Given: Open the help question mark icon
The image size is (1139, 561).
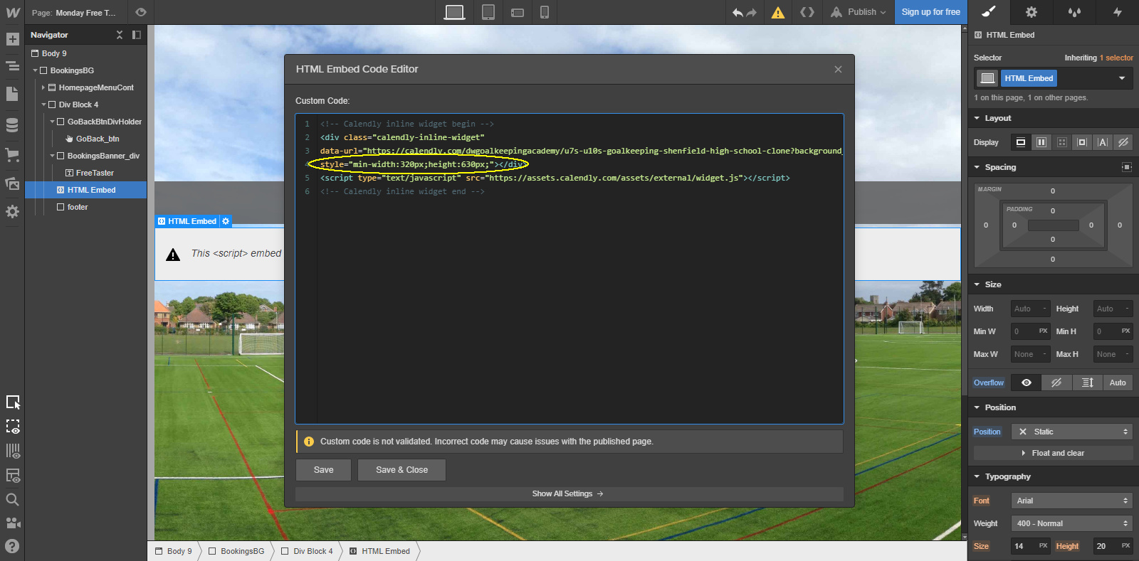Looking at the screenshot, I should 12,547.
